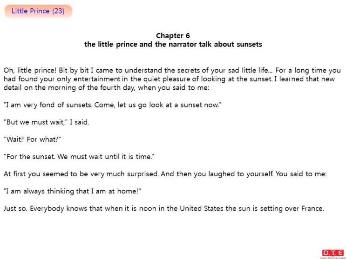Click the line "Wait? For what?"

[32, 139]
